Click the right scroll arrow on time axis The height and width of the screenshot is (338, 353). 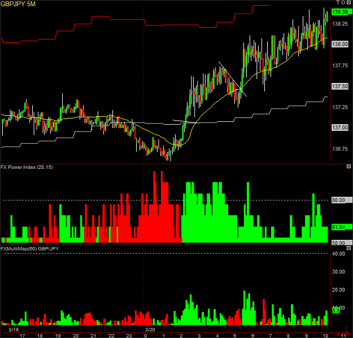(x=348, y=333)
